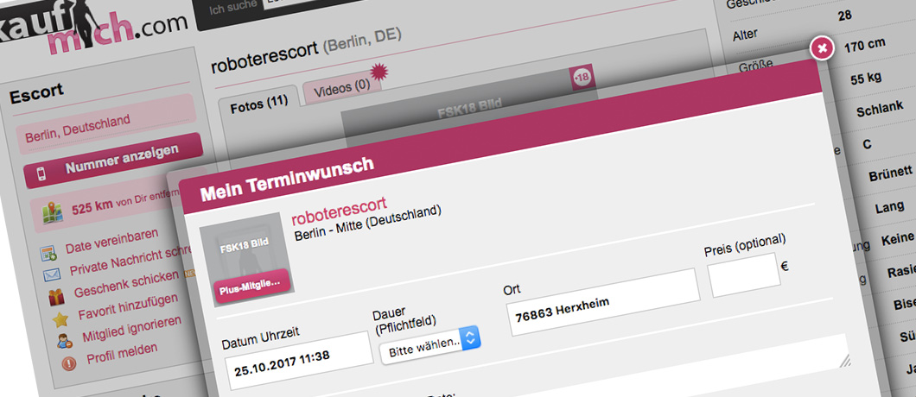Click the roboterescort (Berlin, DE) profile heading
The width and height of the screenshot is (916, 397).
306,51
